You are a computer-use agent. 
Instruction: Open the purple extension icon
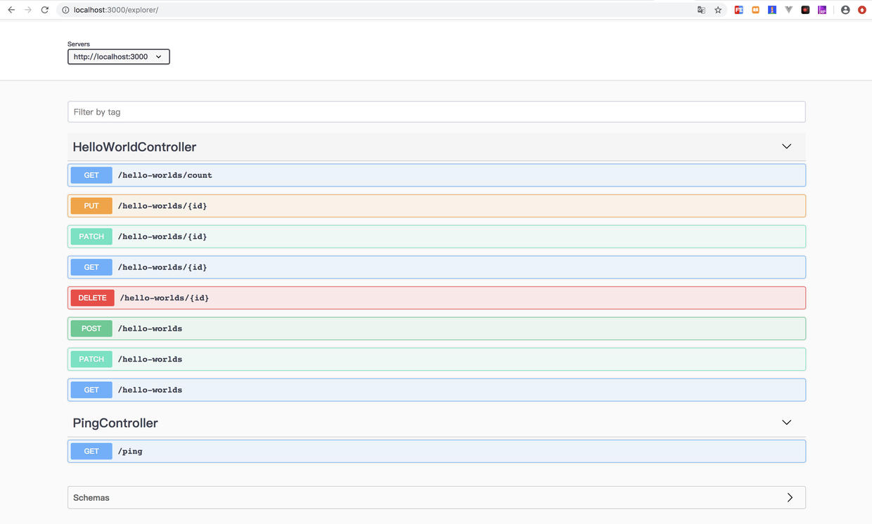[x=822, y=10]
